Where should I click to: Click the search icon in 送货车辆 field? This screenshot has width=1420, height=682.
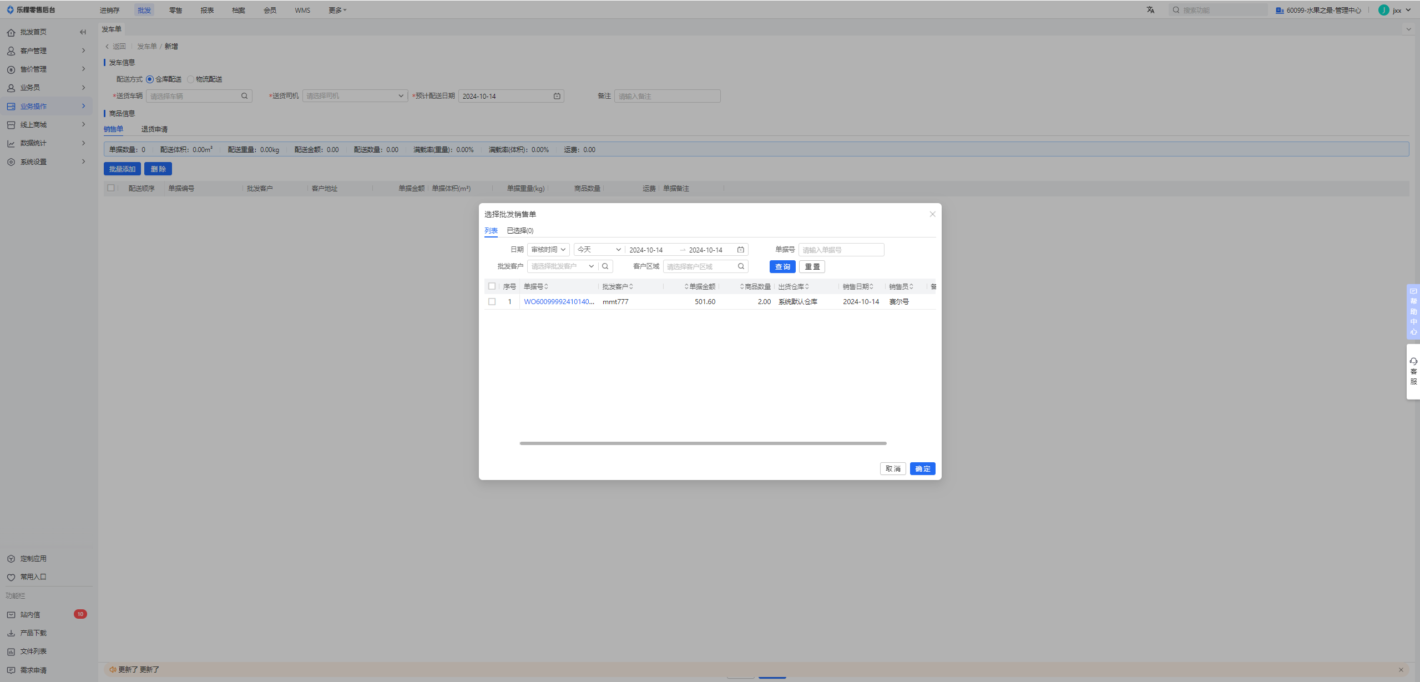point(244,96)
